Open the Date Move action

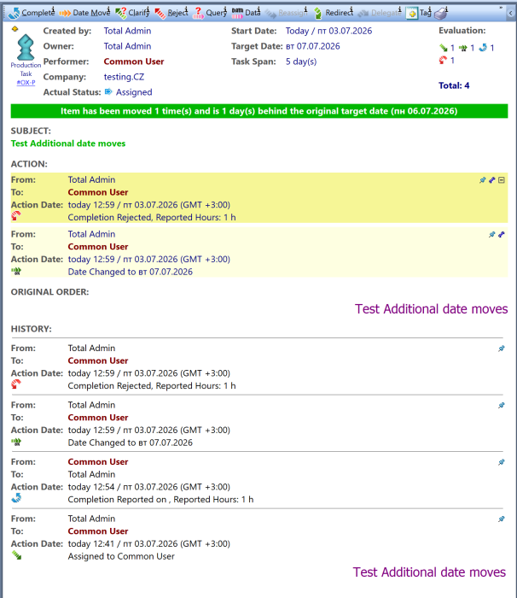[84, 13]
